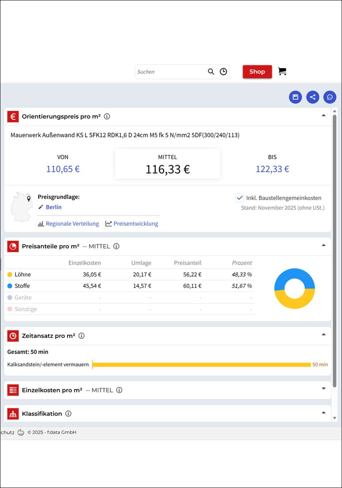
Task: Open the Regionale Verteilung link
Action: (x=72, y=224)
